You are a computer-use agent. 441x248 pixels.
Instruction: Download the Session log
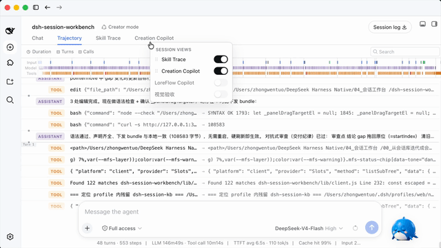click(390, 27)
